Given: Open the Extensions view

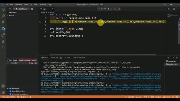Looking at the screenshot, I should [x=3, y=35].
